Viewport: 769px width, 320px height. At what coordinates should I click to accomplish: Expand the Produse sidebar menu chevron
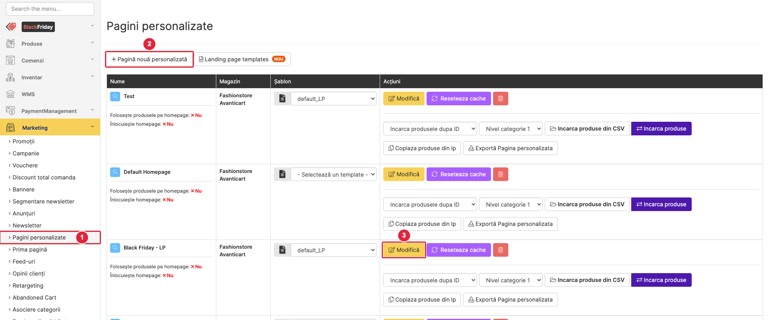click(x=93, y=43)
